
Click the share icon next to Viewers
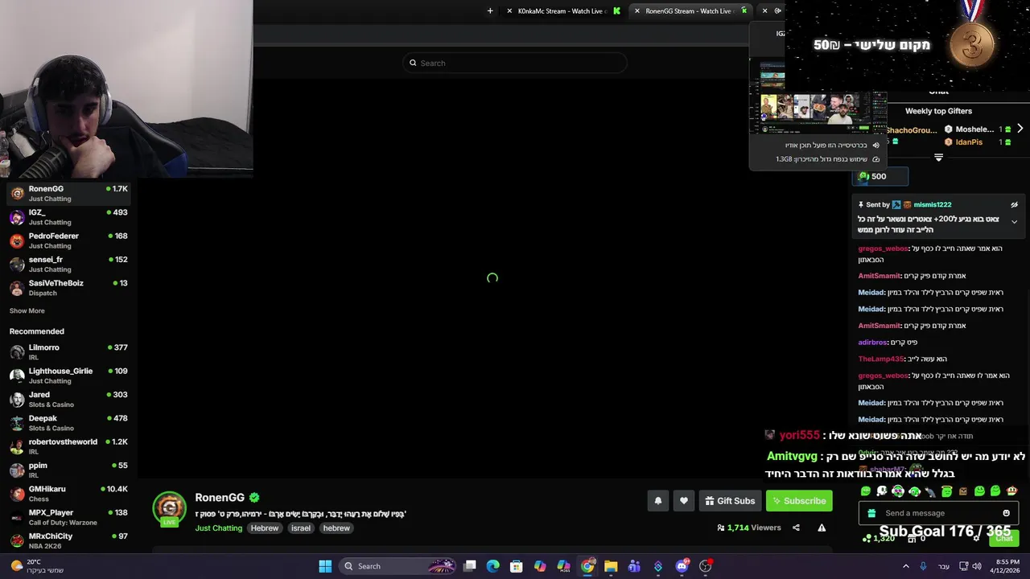796,528
